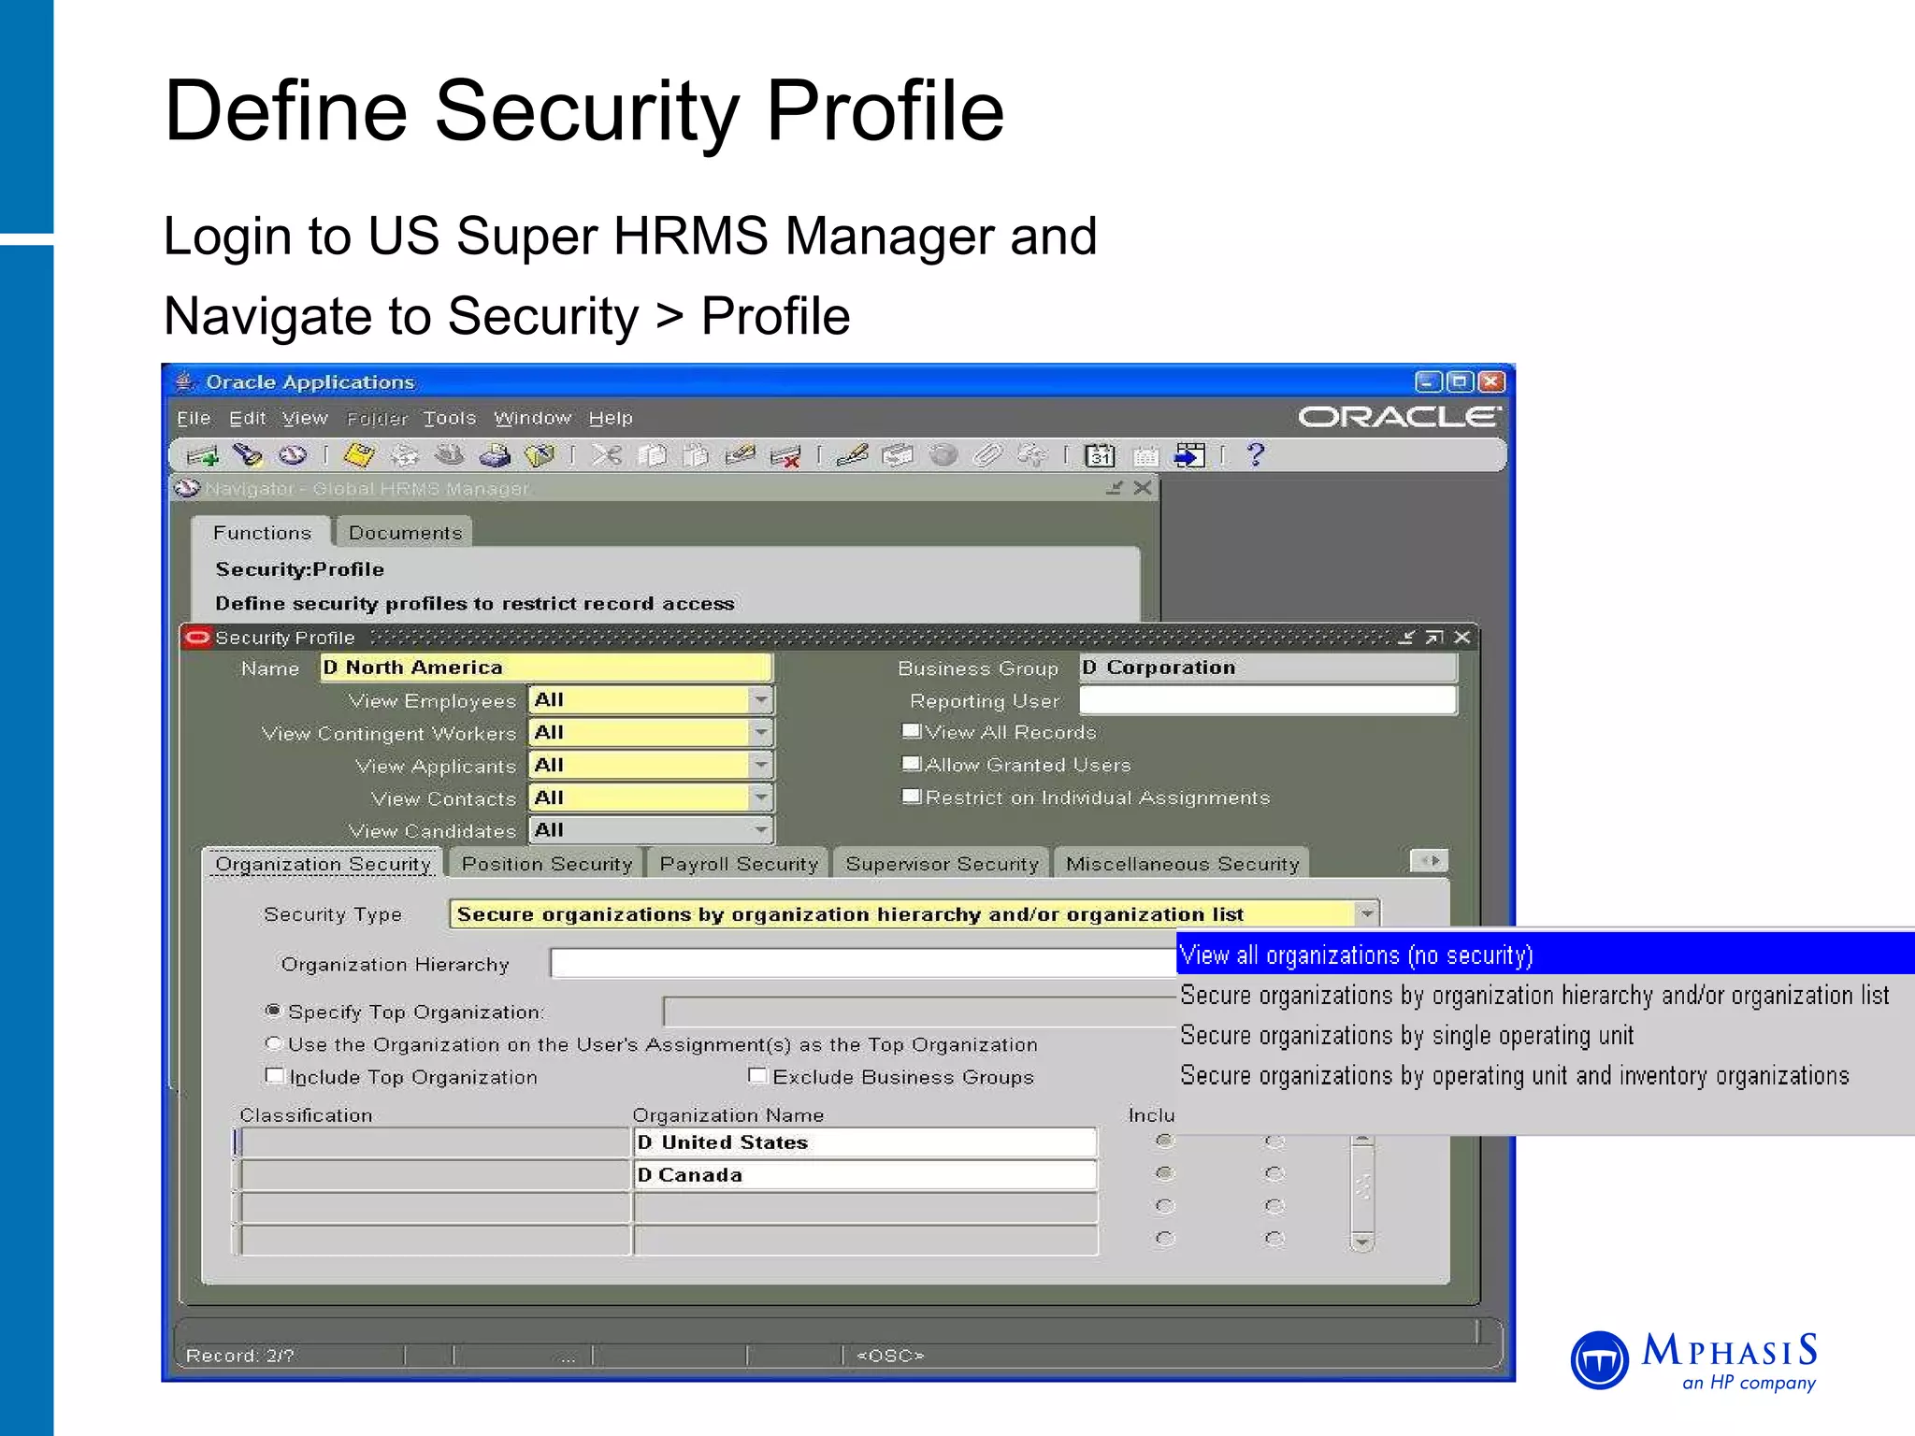Open the Security Type dropdown arrow
1915x1436 pixels.
click(x=1367, y=913)
